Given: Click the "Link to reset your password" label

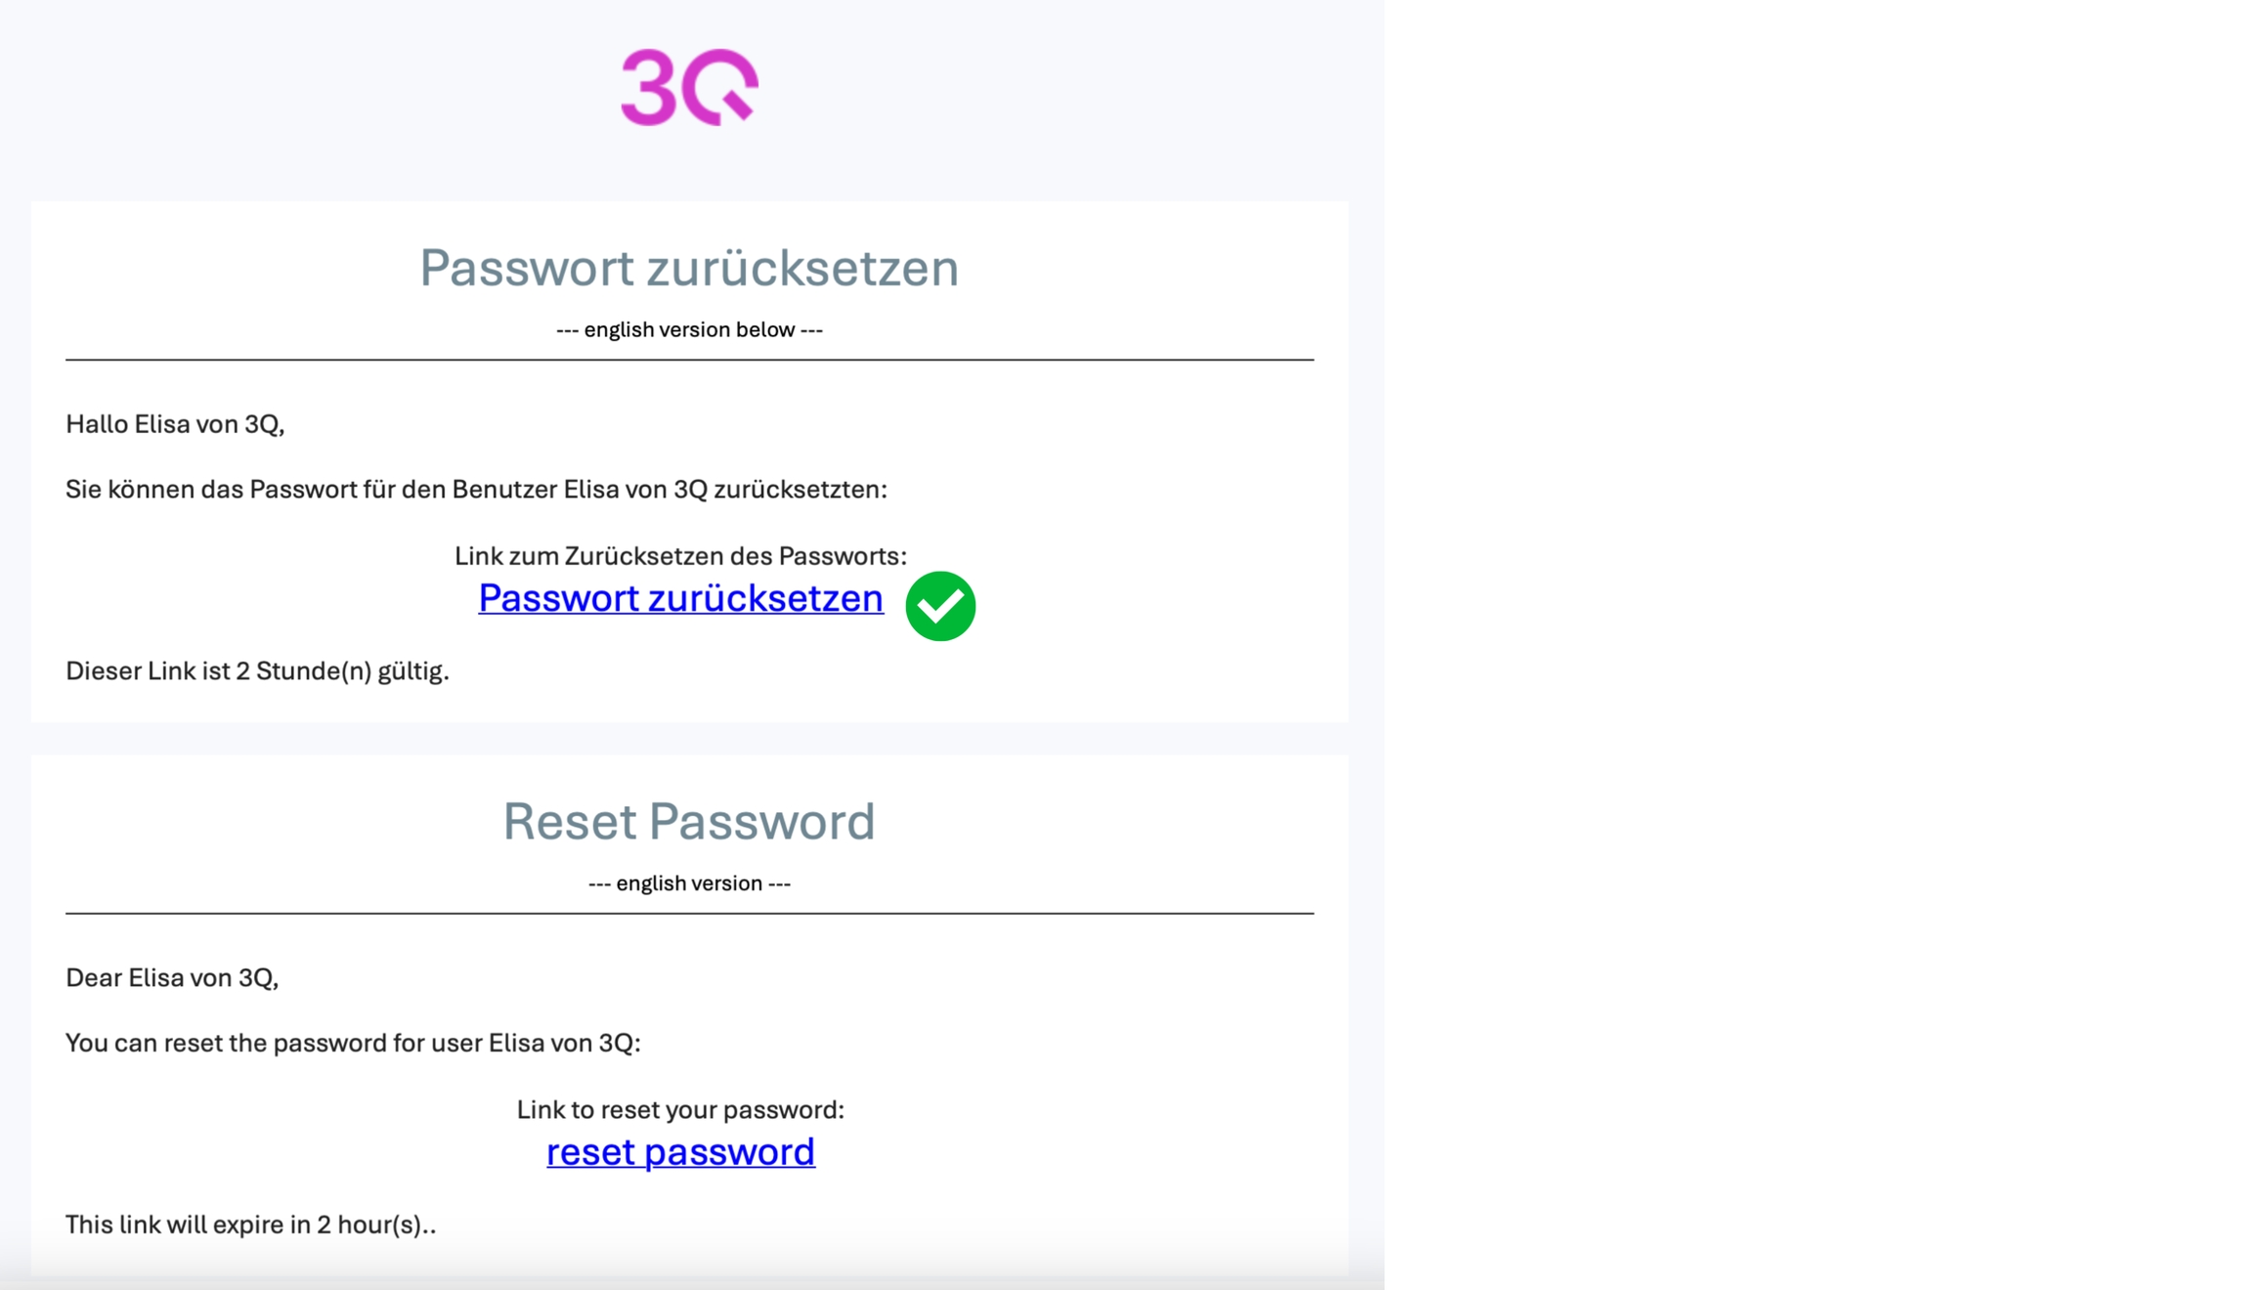Looking at the screenshot, I should point(680,1110).
